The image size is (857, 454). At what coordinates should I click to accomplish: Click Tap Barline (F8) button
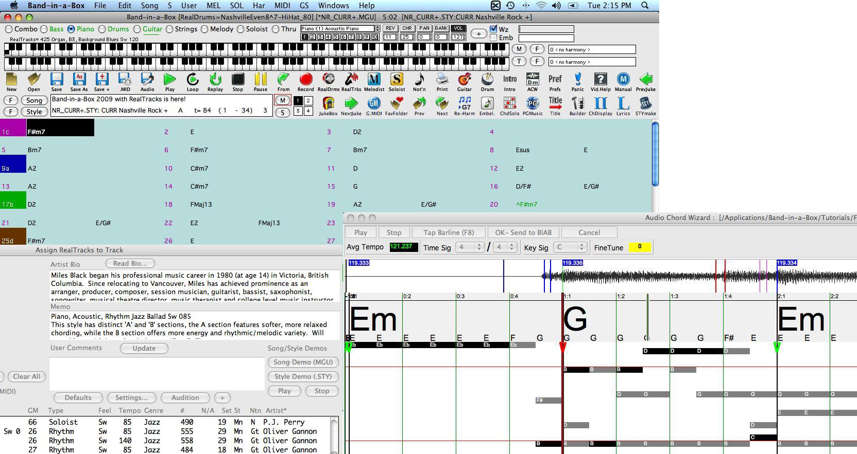449,232
